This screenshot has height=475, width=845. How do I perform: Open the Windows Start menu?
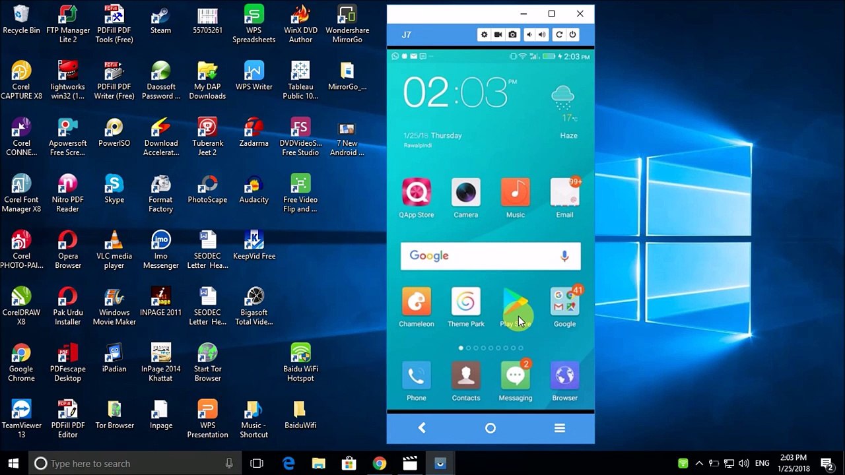13,464
